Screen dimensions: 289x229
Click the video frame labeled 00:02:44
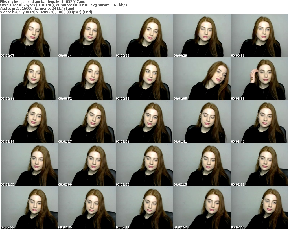[x=144, y=208]
